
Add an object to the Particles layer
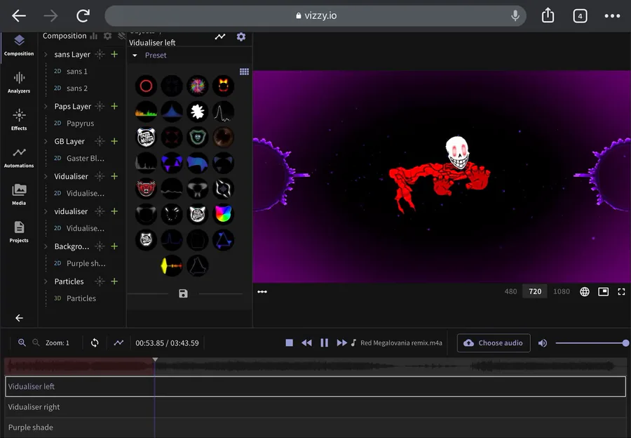click(114, 281)
